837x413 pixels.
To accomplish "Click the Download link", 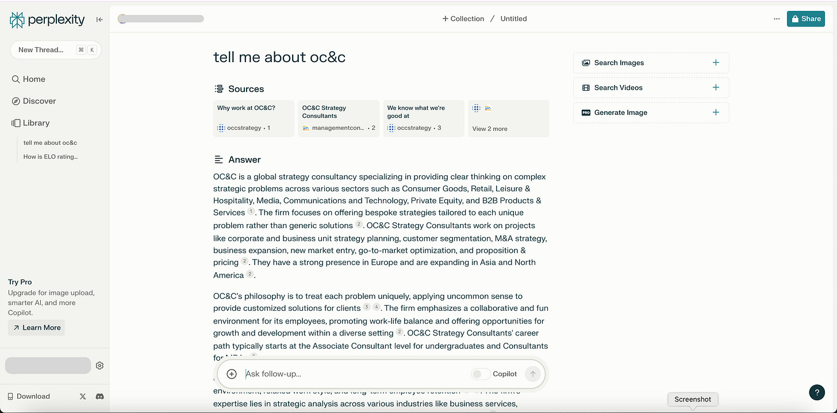I will click(29, 396).
